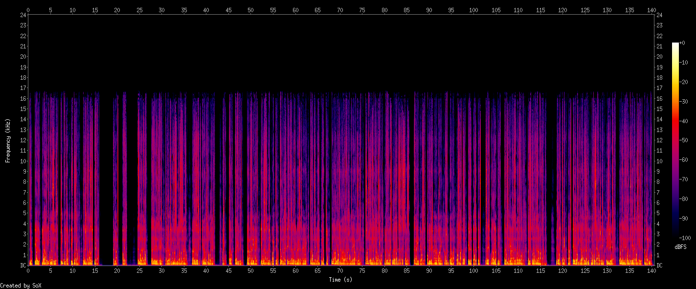
Task: Click the dBFS label under the color bar
Action: (x=679, y=247)
